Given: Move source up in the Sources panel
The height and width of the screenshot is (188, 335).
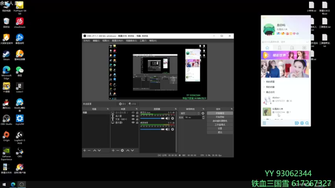Looking at the screenshot, I should click(x=128, y=150).
